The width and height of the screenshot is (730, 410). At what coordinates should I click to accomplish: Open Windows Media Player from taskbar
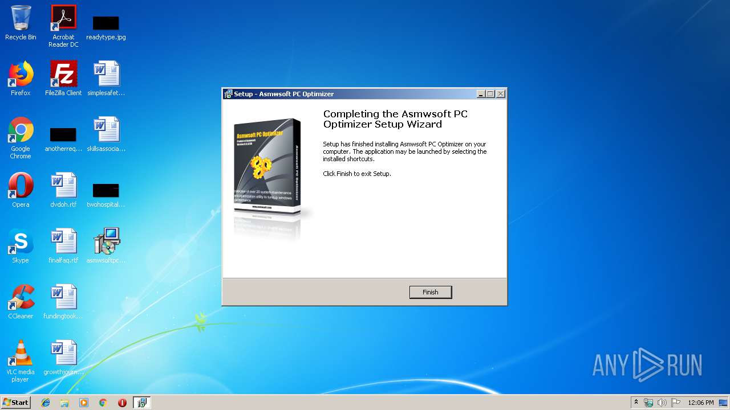(x=84, y=403)
